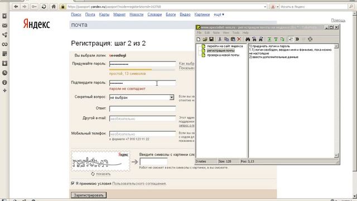Open the bookmarks panel in browser sidebar
This screenshot has height=201, width=357.
[4, 16]
